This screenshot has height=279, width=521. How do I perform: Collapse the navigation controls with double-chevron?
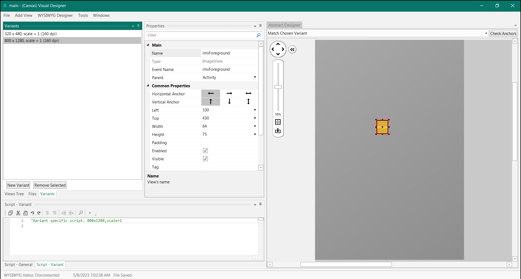292,49
